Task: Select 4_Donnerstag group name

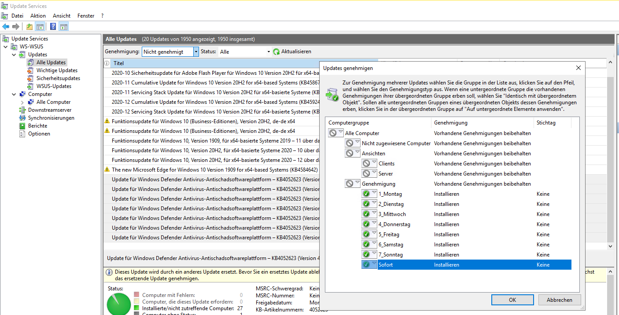Action: 394,224
